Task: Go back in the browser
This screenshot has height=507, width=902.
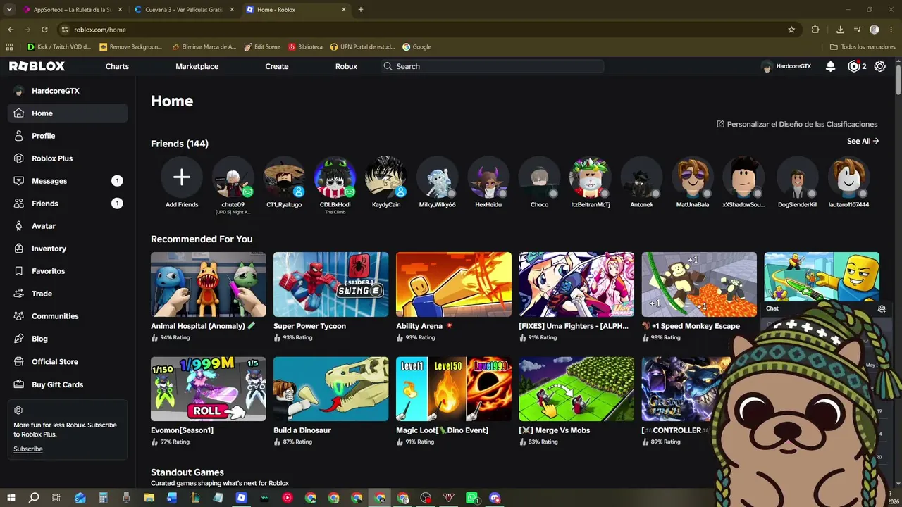Action: (11, 30)
